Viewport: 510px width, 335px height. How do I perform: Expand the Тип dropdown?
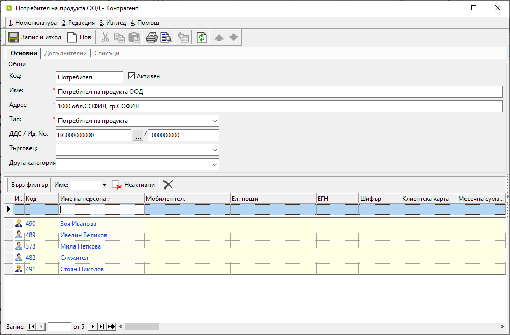click(215, 121)
